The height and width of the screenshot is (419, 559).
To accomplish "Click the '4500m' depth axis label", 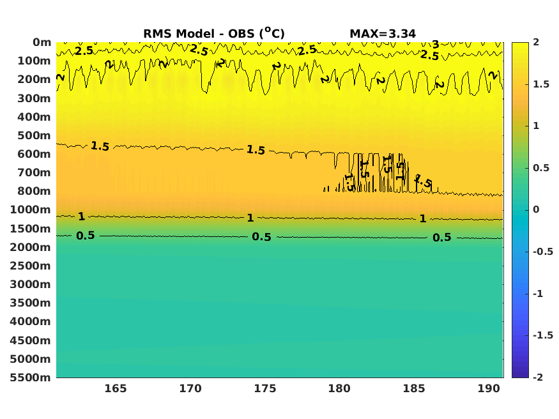I will 31,340.
